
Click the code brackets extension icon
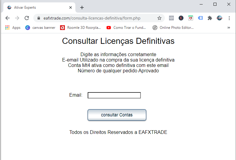171,18
